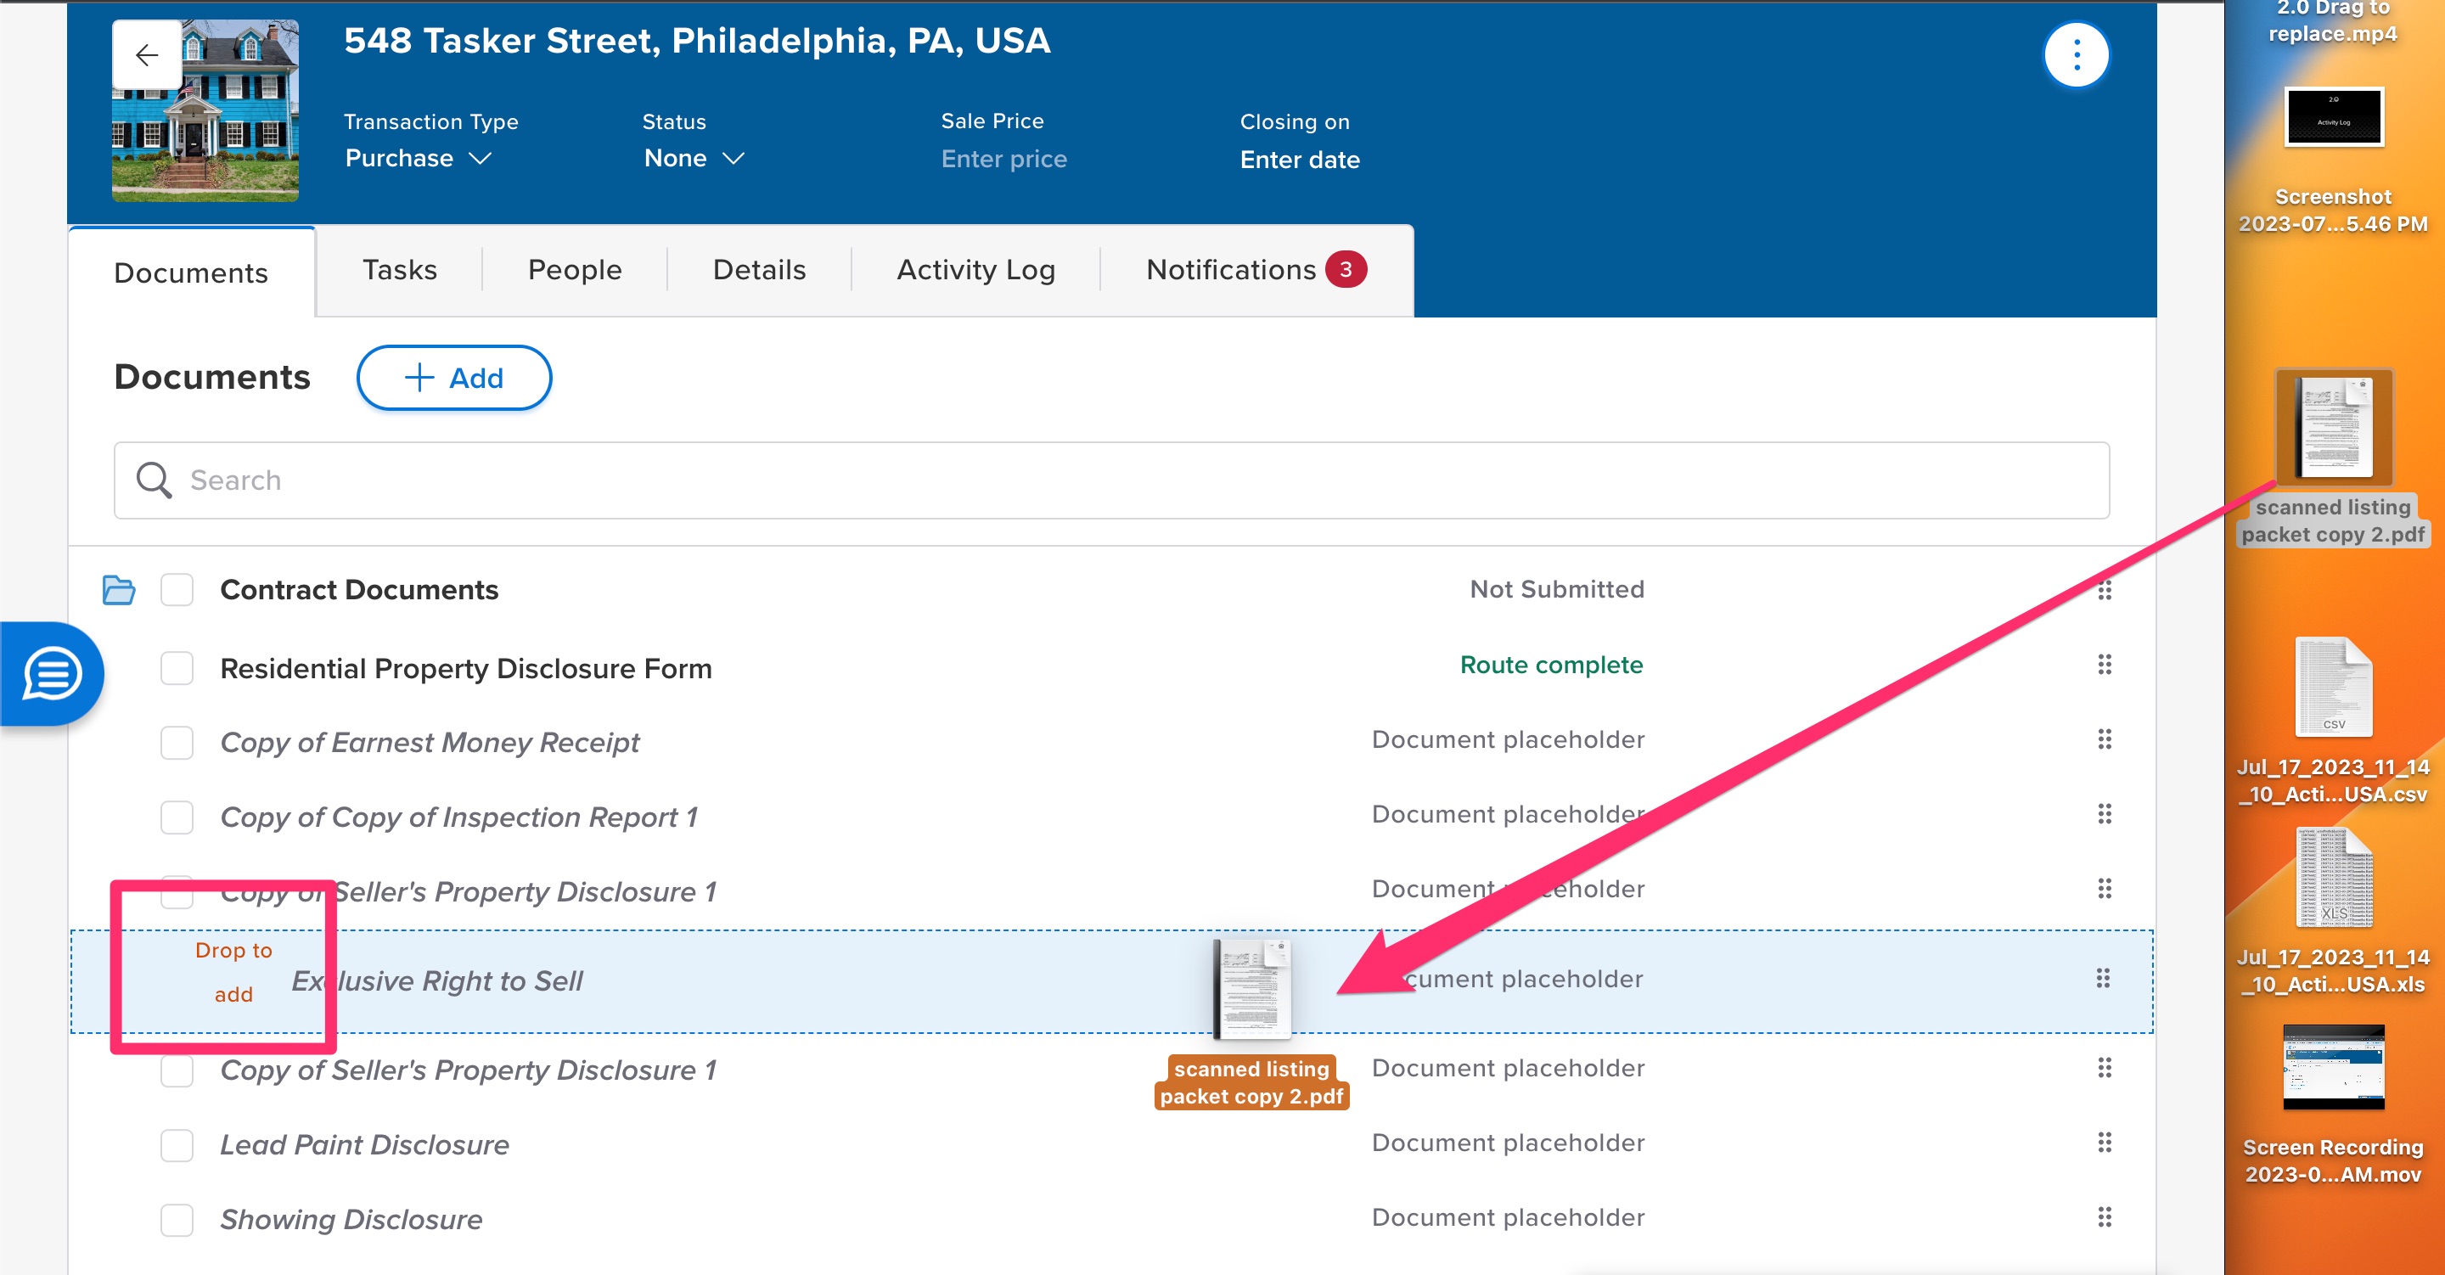Click the Add documents button
The width and height of the screenshot is (2445, 1275).
(453, 378)
